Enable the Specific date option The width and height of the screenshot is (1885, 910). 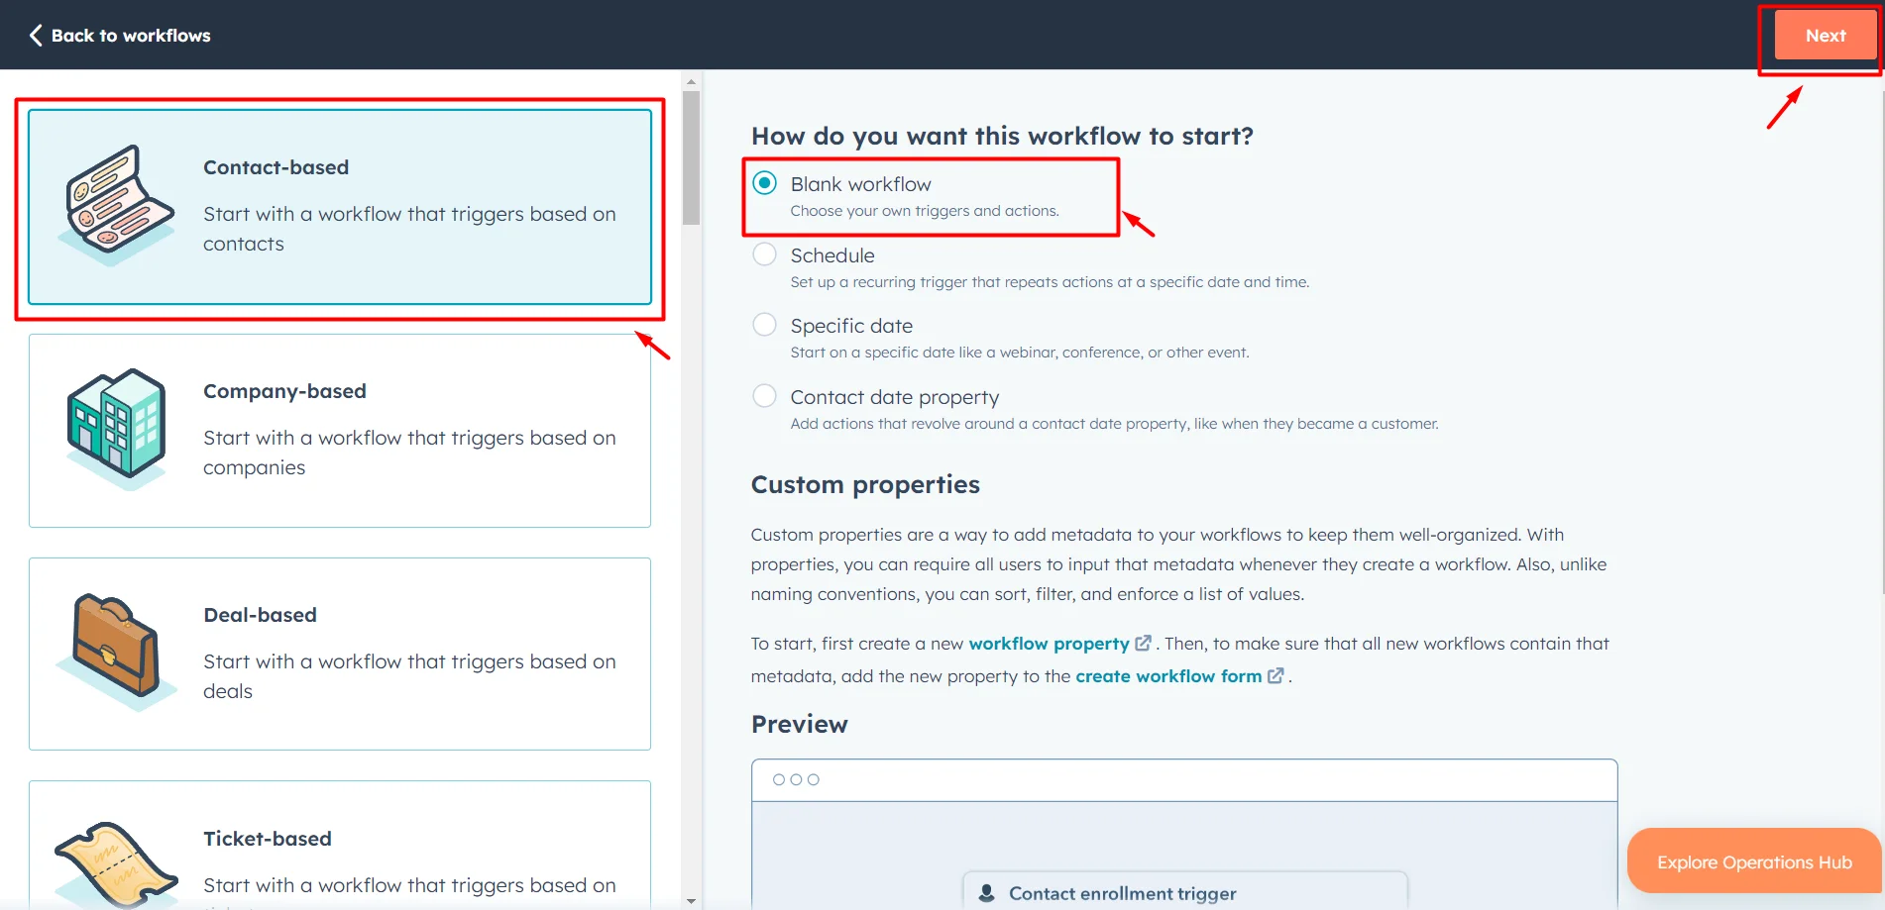[764, 324]
